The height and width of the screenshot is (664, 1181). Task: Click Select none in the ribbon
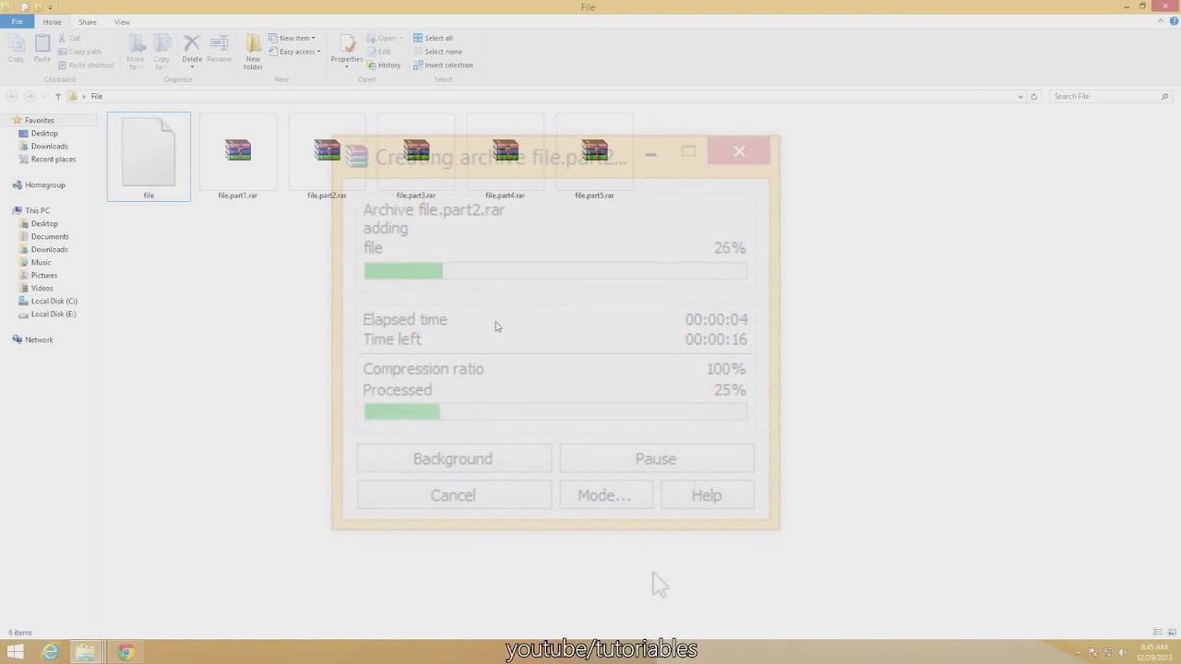pyautogui.click(x=437, y=52)
